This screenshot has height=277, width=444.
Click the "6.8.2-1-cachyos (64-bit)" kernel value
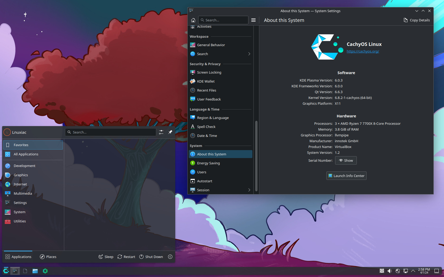pyautogui.click(x=353, y=98)
